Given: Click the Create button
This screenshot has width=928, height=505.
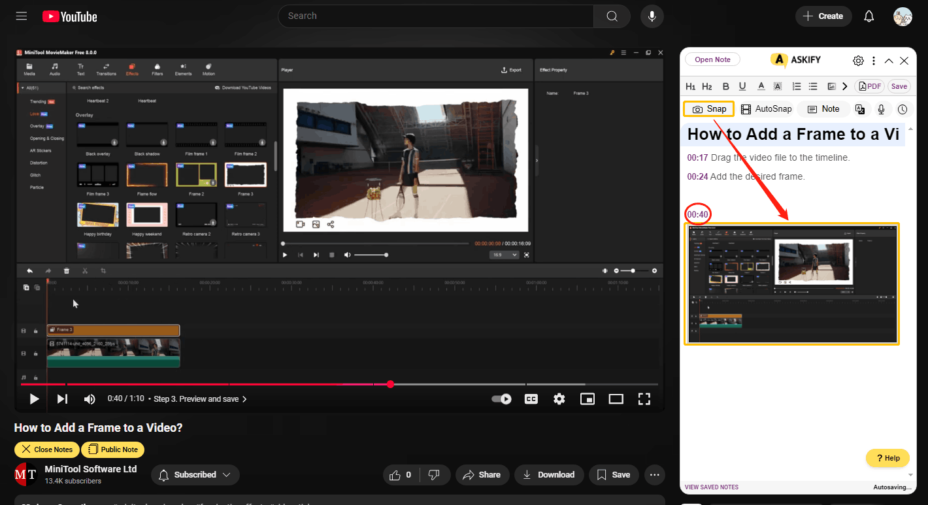Looking at the screenshot, I should tap(823, 16).
